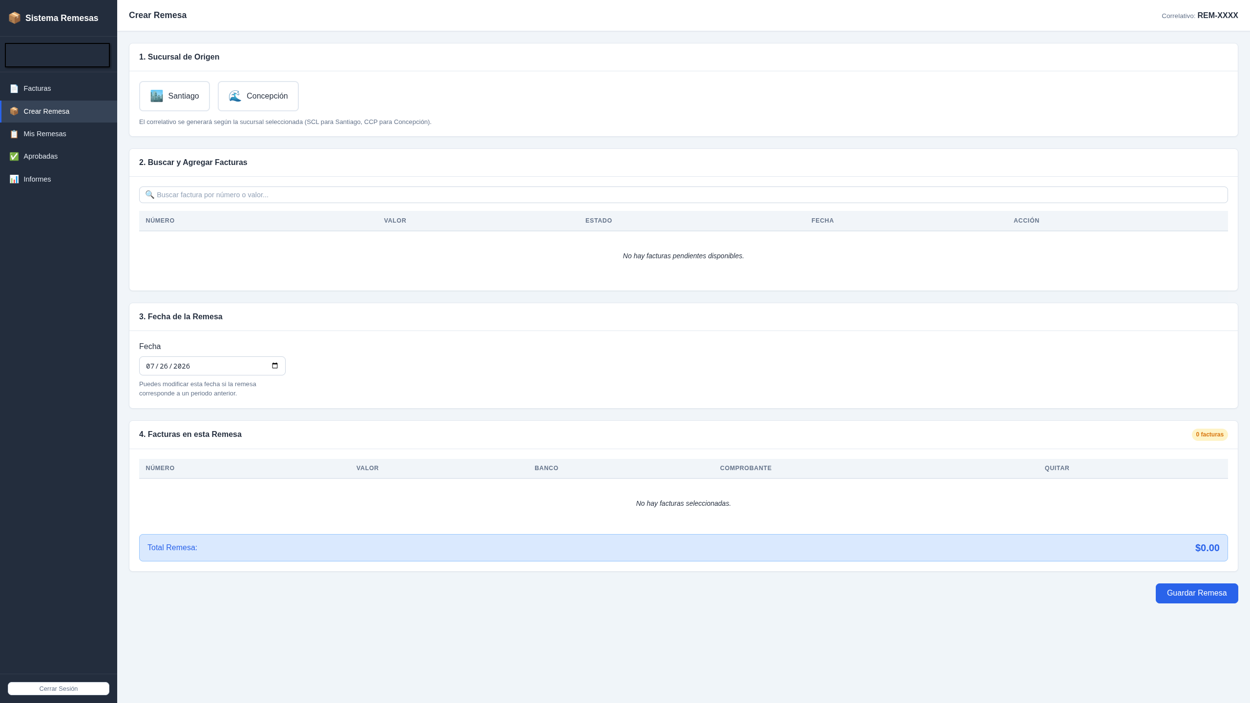Select Concepción as origin branch
The height and width of the screenshot is (703, 1250).
258,96
